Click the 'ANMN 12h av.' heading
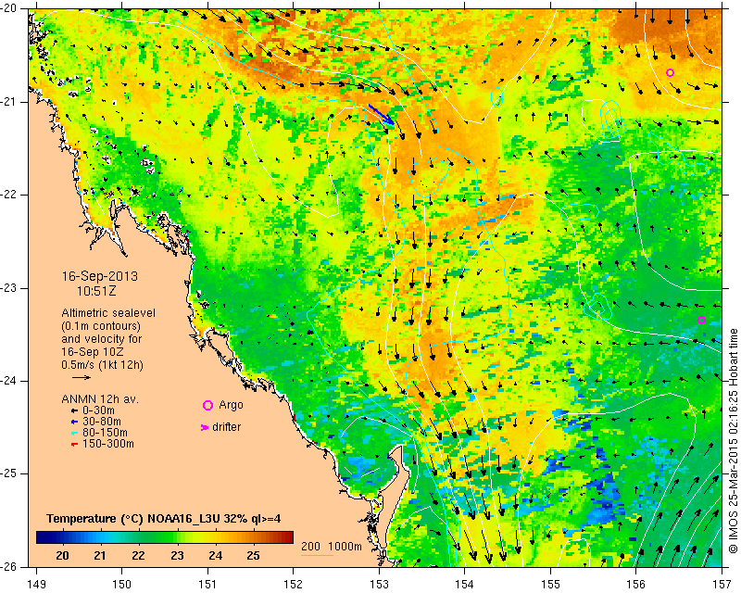741x593 pixels. pyautogui.click(x=100, y=399)
